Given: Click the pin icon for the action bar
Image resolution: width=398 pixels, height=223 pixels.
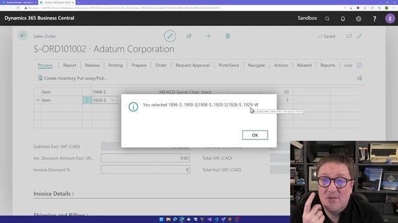Looking at the screenshot, I should (x=359, y=78).
